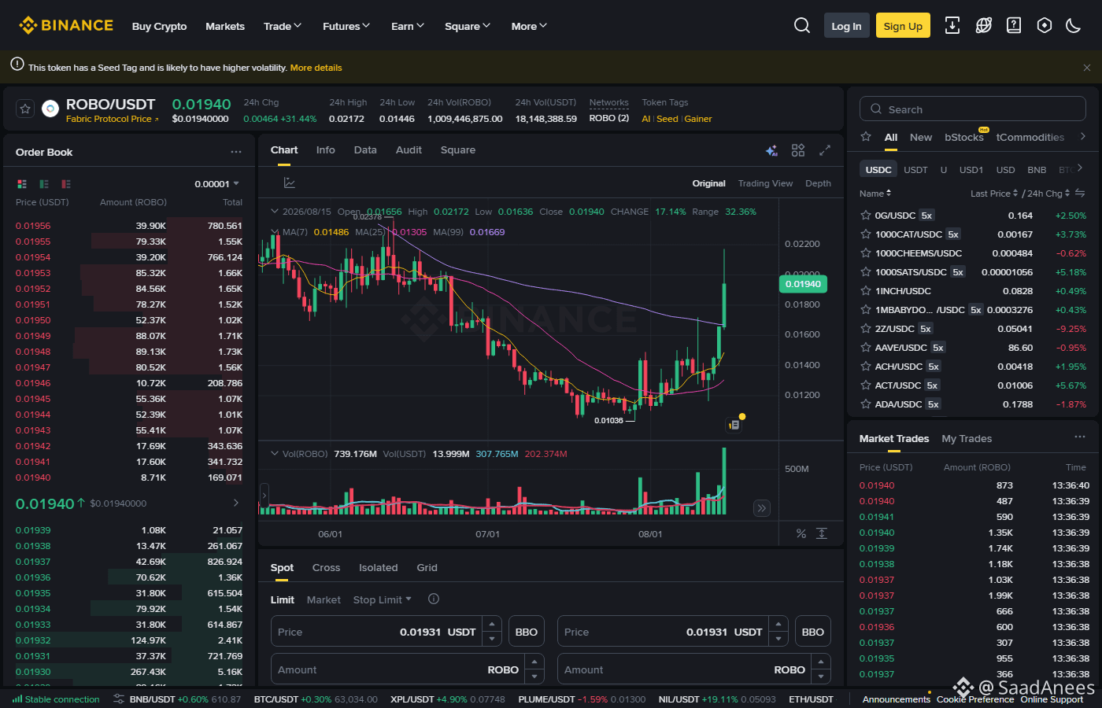Favorite the 1INCH/USDC pair

point(866,291)
